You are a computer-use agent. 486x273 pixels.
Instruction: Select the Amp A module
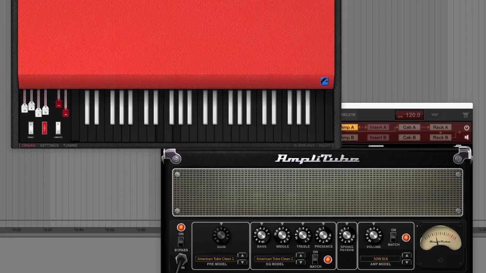pos(349,127)
